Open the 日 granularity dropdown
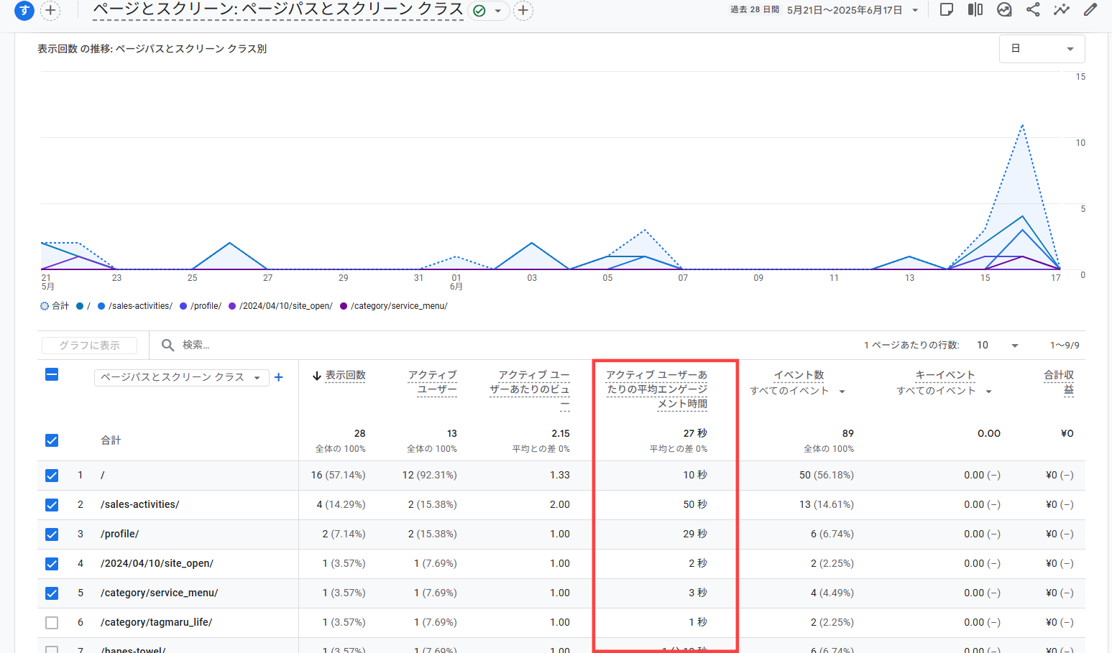 pyautogui.click(x=1042, y=49)
